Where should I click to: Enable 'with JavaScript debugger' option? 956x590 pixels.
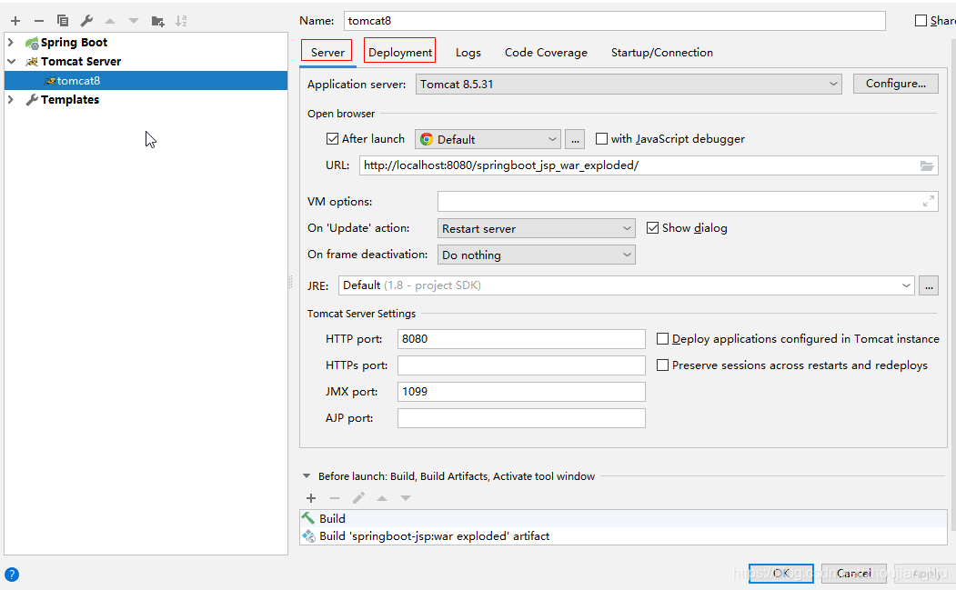601,138
